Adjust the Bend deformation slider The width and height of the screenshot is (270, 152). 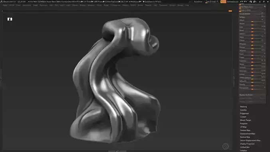tap(252, 30)
